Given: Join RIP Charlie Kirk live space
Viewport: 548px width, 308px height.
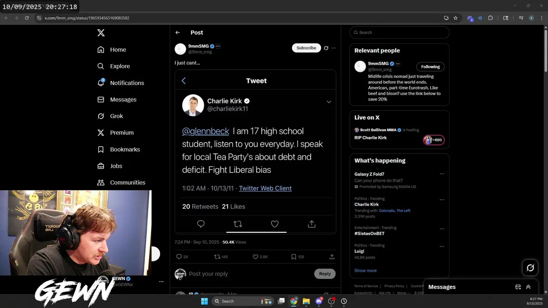Looking at the screenshot, I should pyautogui.click(x=370, y=138).
